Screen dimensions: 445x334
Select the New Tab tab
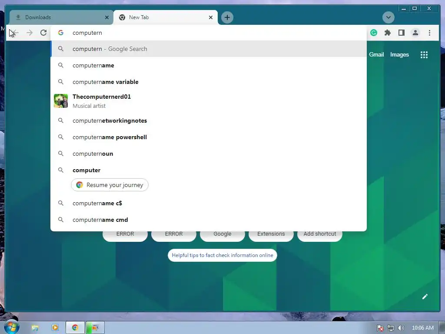coord(166,17)
